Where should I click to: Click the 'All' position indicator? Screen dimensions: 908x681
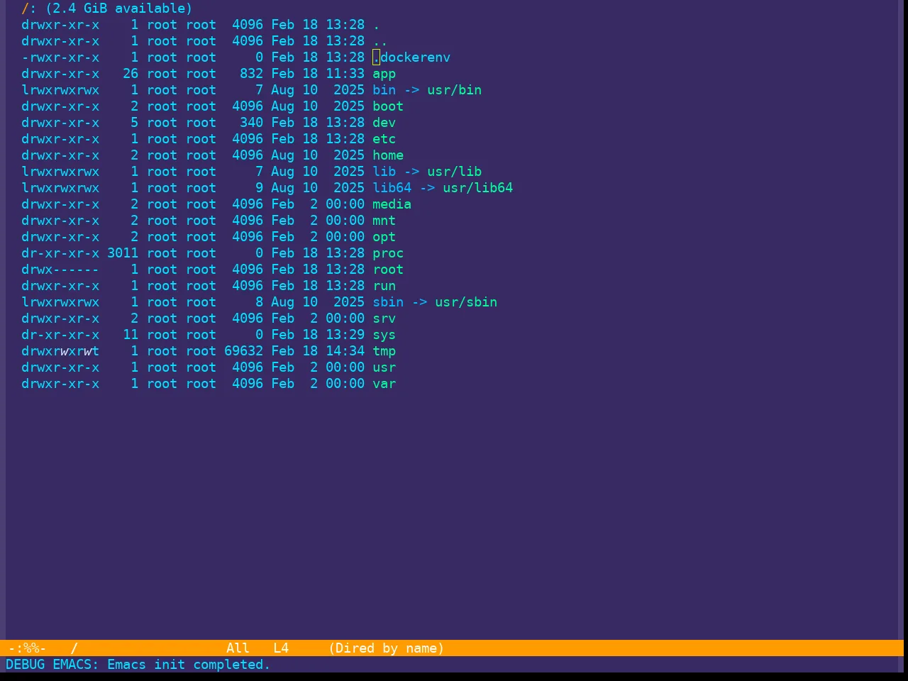coord(238,648)
